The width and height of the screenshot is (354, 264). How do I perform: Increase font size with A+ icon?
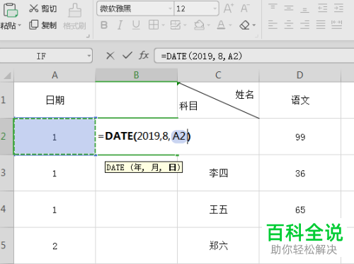pos(228,8)
